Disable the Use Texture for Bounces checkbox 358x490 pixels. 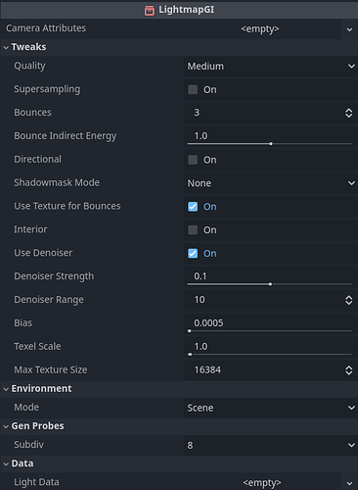click(x=193, y=207)
